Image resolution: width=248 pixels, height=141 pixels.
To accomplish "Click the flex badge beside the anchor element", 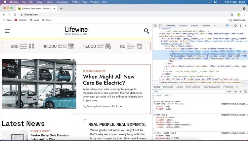I will click(187, 44).
